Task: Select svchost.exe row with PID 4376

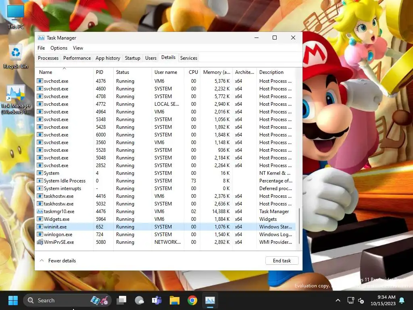Action: (x=166, y=81)
